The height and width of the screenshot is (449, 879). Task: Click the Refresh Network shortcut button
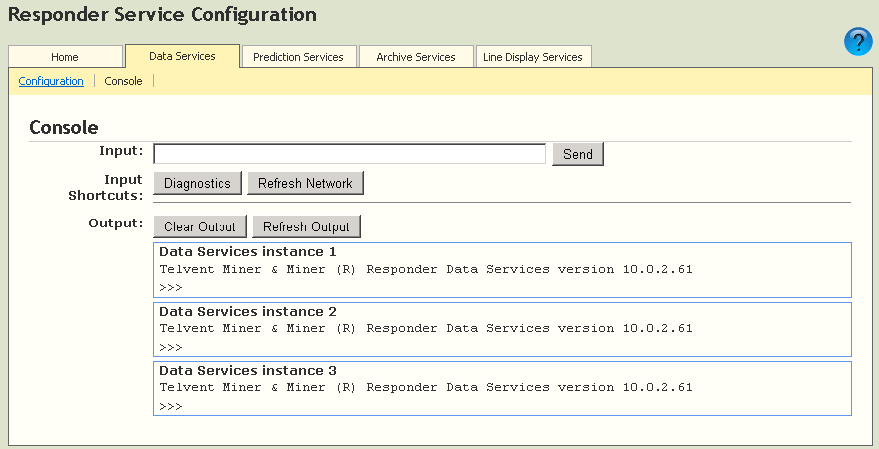point(305,183)
